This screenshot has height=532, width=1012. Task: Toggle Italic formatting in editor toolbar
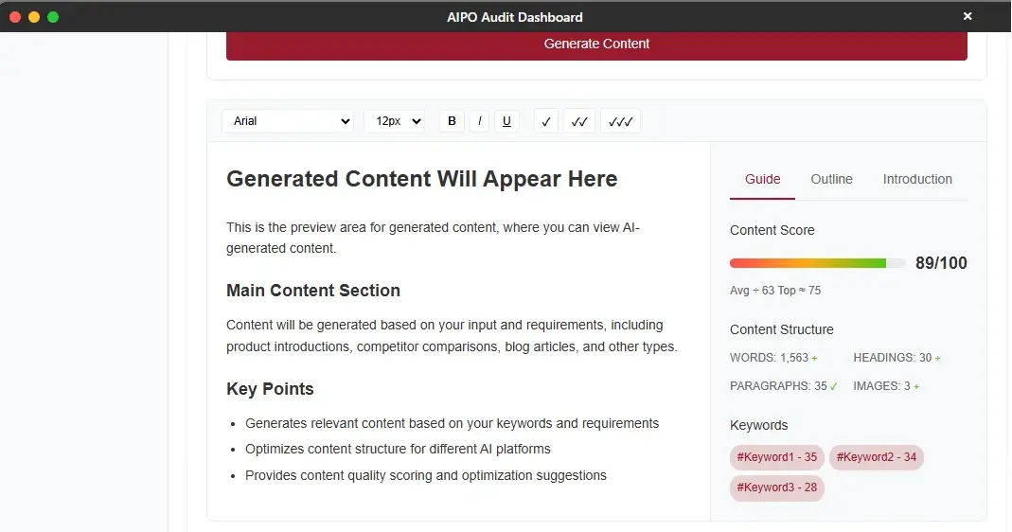coord(480,121)
